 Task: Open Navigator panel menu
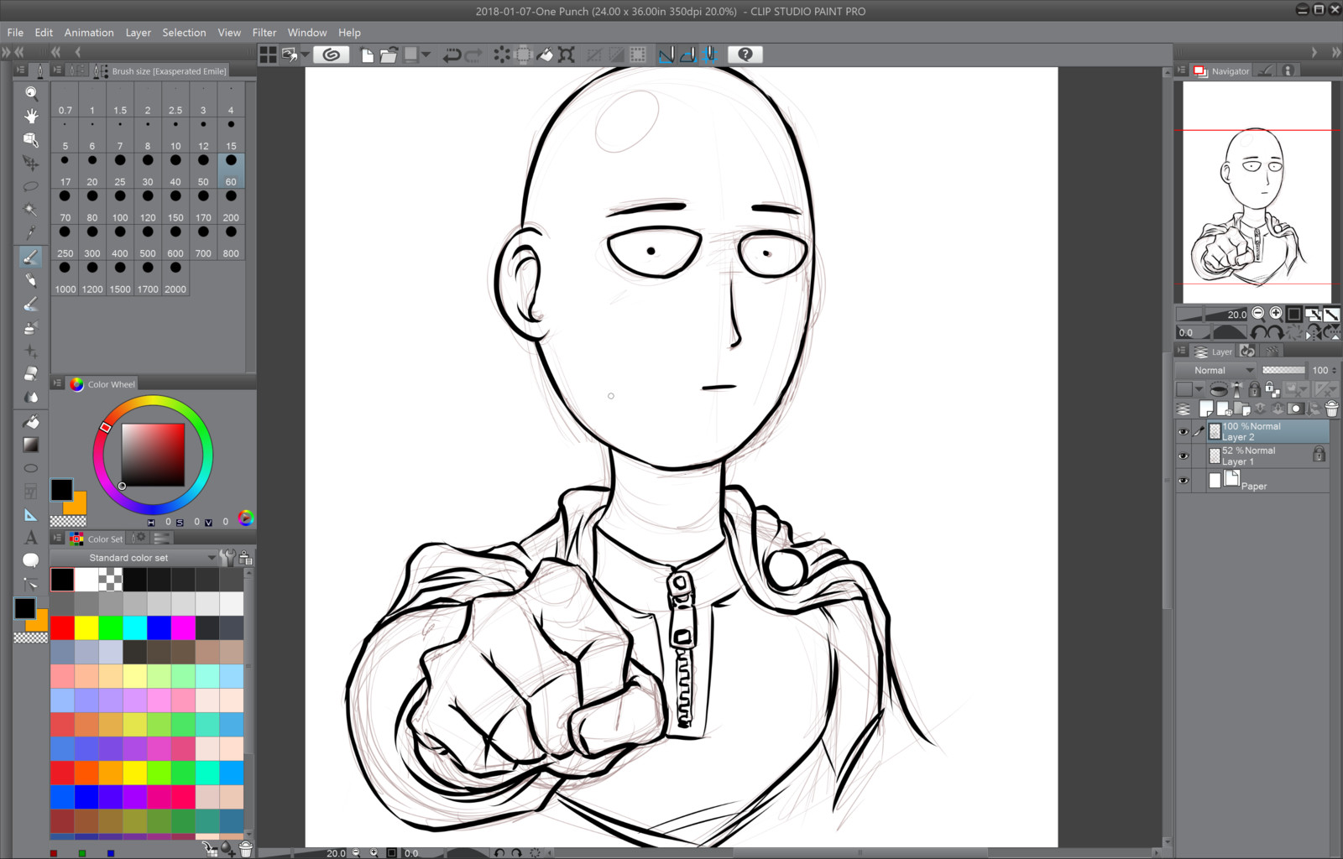click(1181, 70)
